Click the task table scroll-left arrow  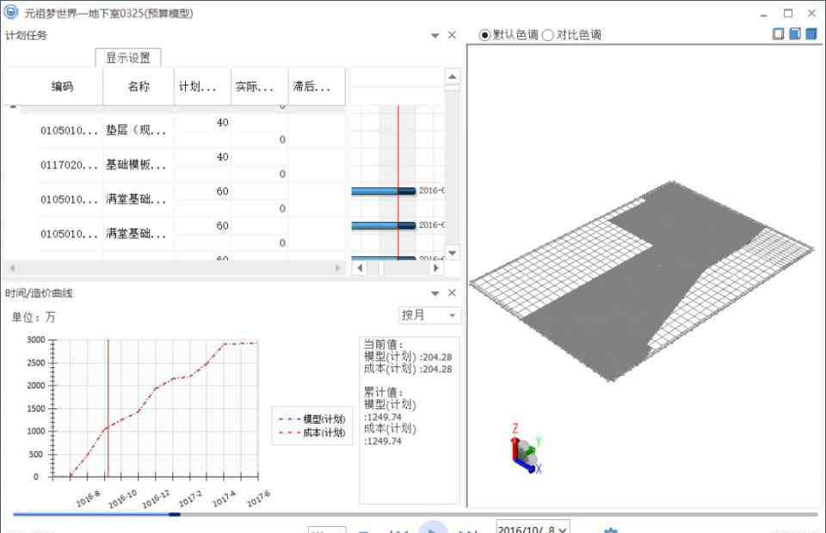point(12,268)
